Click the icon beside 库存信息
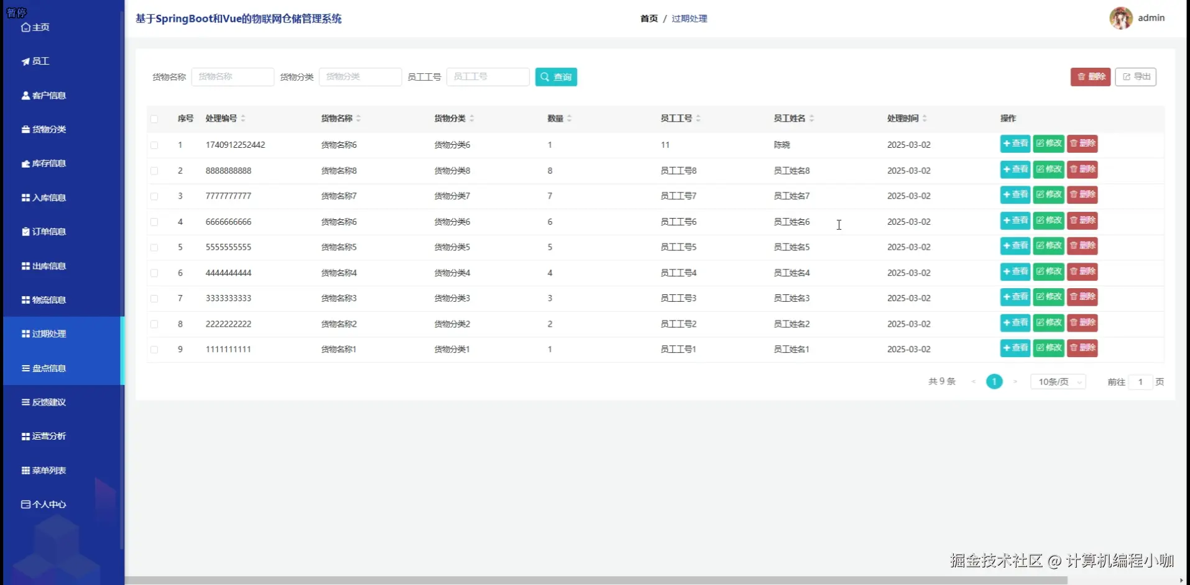The image size is (1190, 585). (x=25, y=164)
